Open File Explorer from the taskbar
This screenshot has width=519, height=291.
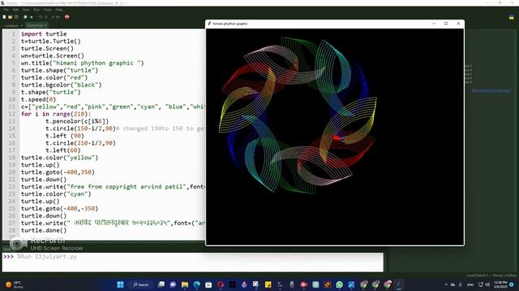pos(185,285)
